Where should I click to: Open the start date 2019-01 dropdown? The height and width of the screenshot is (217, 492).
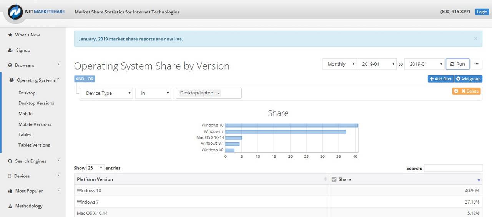click(377, 64)
